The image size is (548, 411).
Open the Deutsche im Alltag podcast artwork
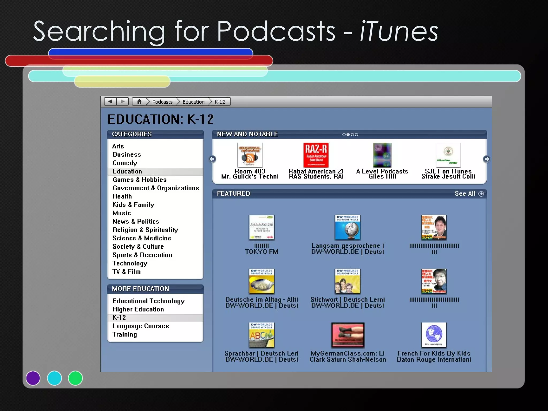click(x=262, y=281)
